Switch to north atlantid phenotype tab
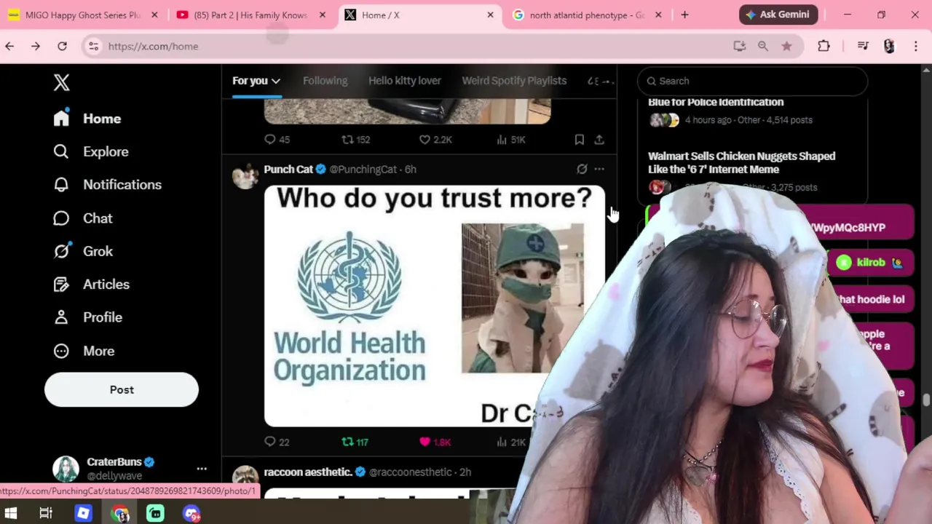The height and width of the screenshot is (524, 932). 585,15
